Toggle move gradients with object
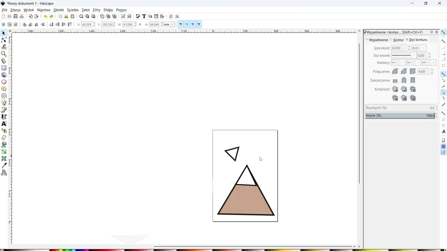447x251 pixels. pos(192,24)
